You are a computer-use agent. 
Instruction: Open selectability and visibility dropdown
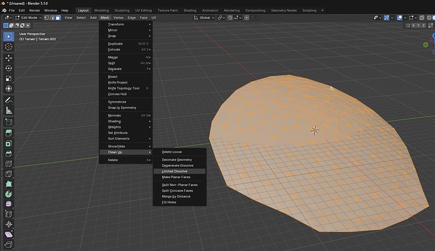coord(378,18)
